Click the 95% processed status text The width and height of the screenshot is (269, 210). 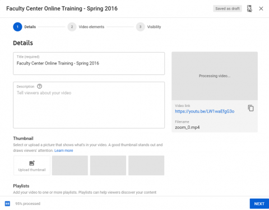[28, 203]
